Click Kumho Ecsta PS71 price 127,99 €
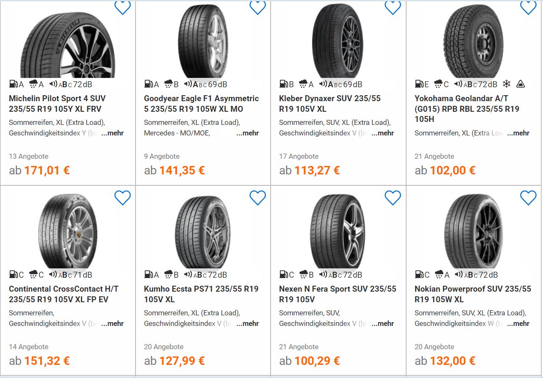 click(182, 361)
